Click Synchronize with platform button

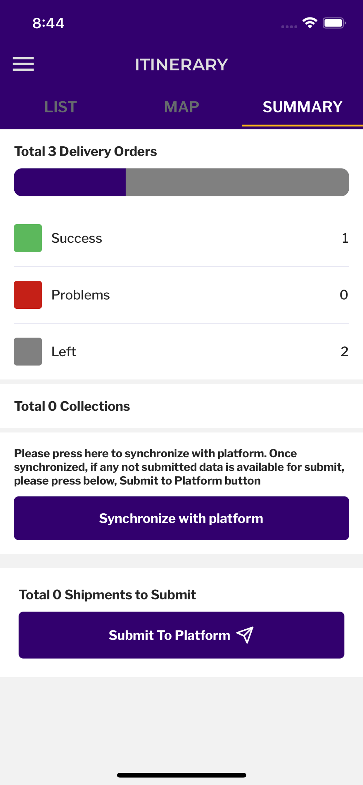point(181,518)
